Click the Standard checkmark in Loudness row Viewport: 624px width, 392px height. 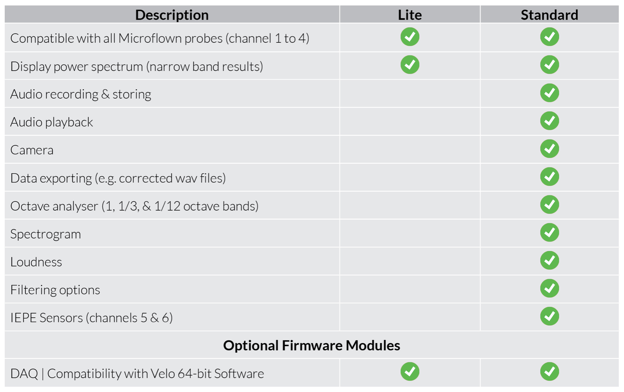click(549, 260)
